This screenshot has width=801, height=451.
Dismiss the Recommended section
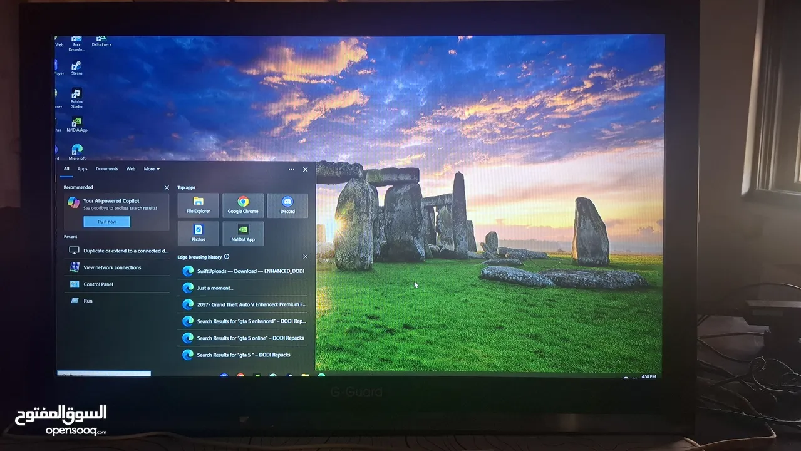click(x=167, y=187)
